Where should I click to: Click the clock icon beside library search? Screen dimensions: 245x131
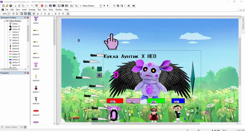coord(25,127)
